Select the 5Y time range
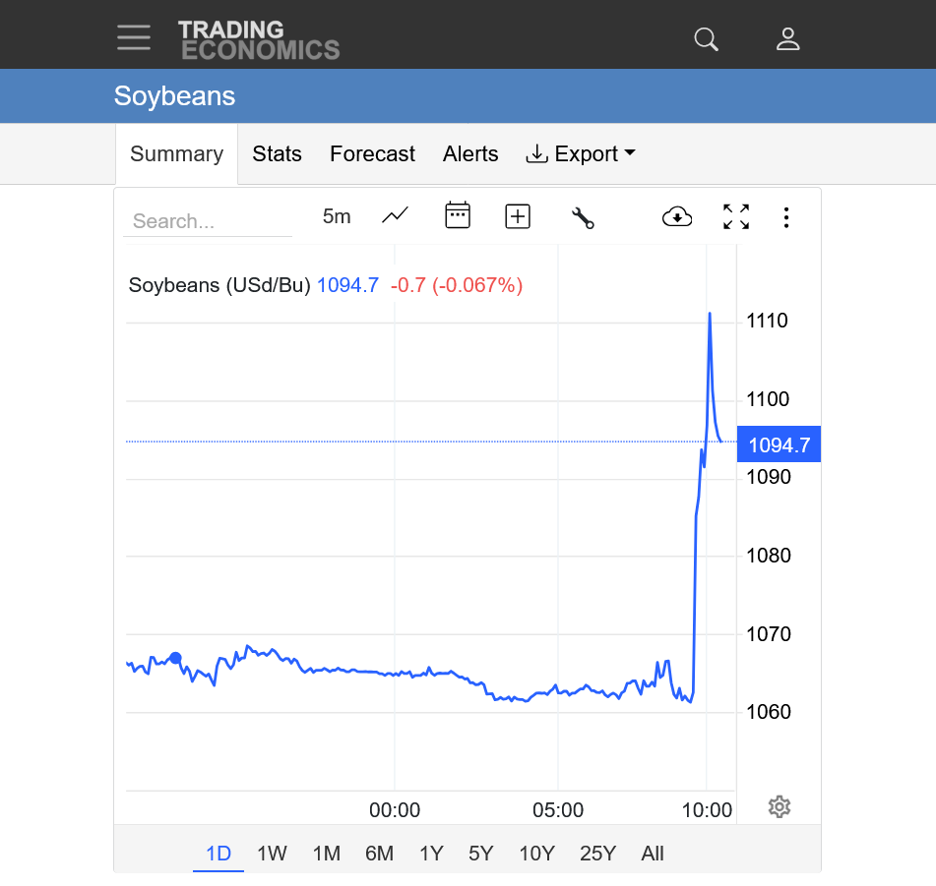 click(x=480, y=854)
